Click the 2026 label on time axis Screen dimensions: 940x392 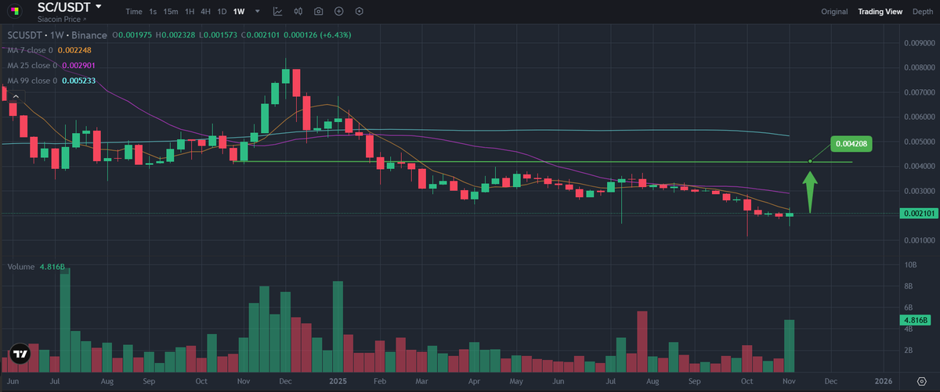tap(884, 381)
